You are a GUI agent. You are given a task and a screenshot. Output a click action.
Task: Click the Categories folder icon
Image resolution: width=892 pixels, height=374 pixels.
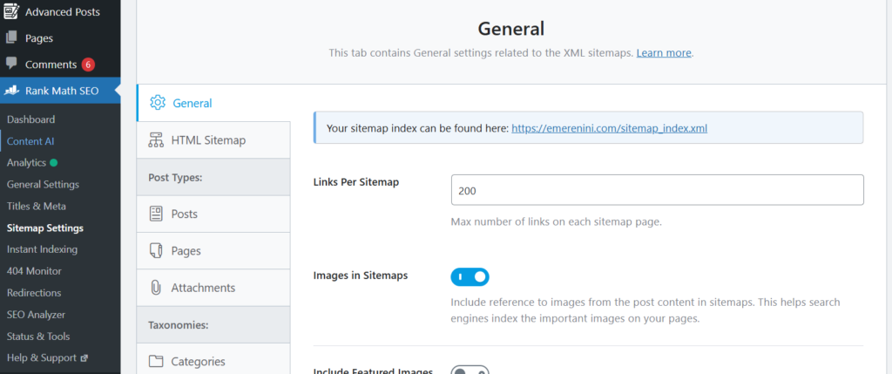point(156,362)
